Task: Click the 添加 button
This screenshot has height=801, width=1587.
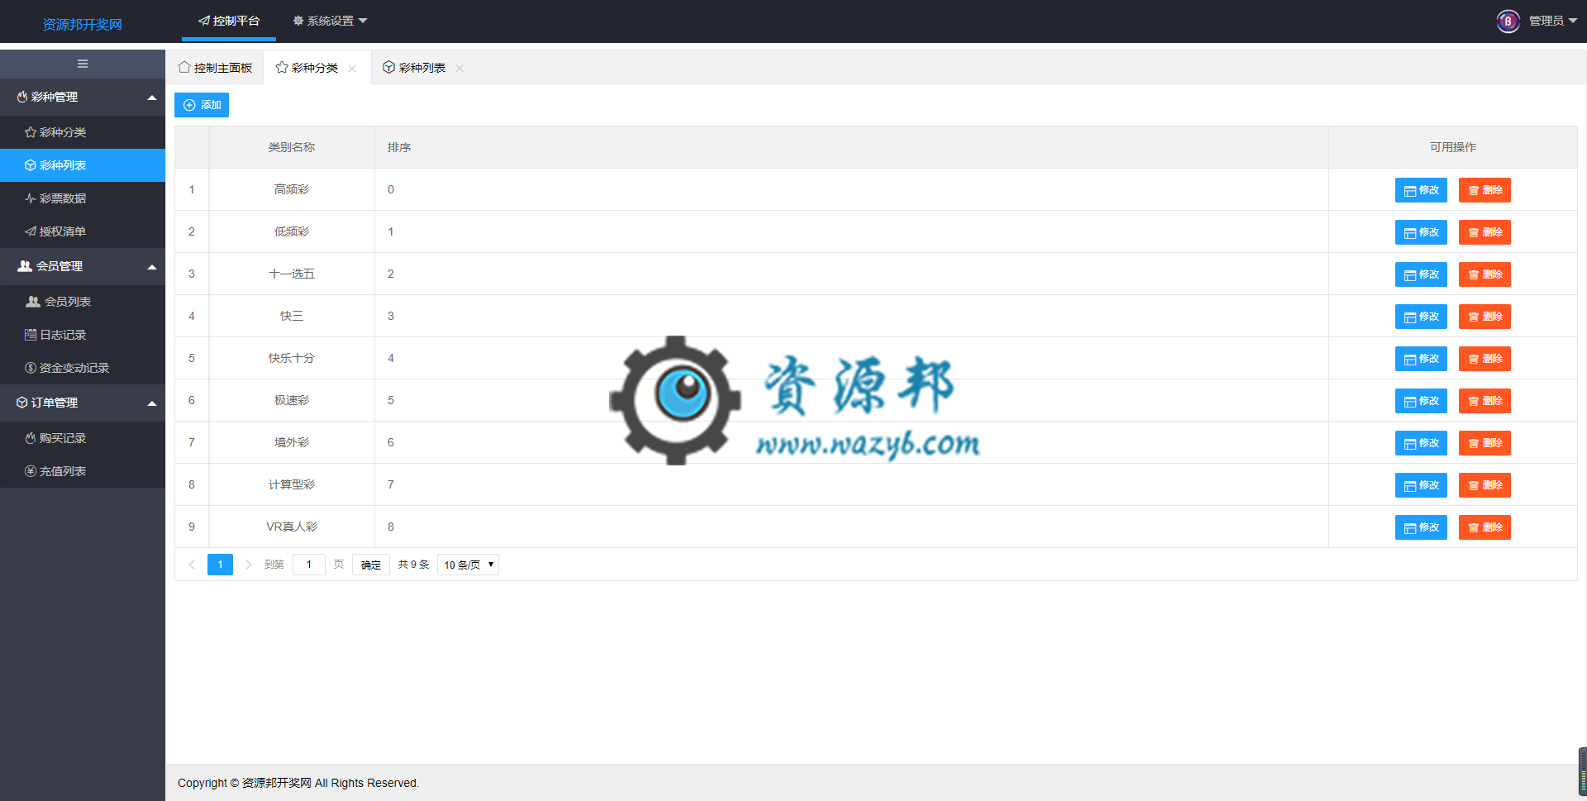Action: point(202,105)
